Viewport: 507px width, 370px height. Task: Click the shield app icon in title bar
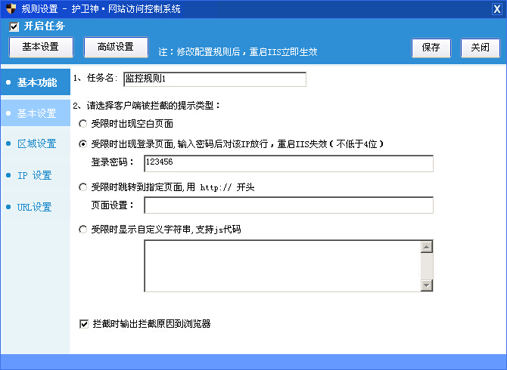pyautogui.click(x=11, y=9)
